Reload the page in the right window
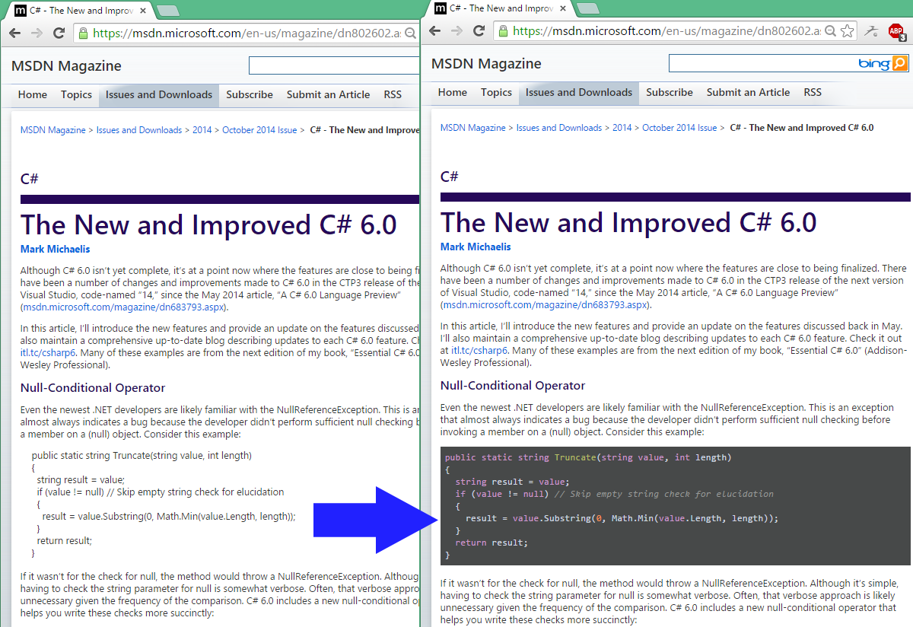 tap(479, 31)
